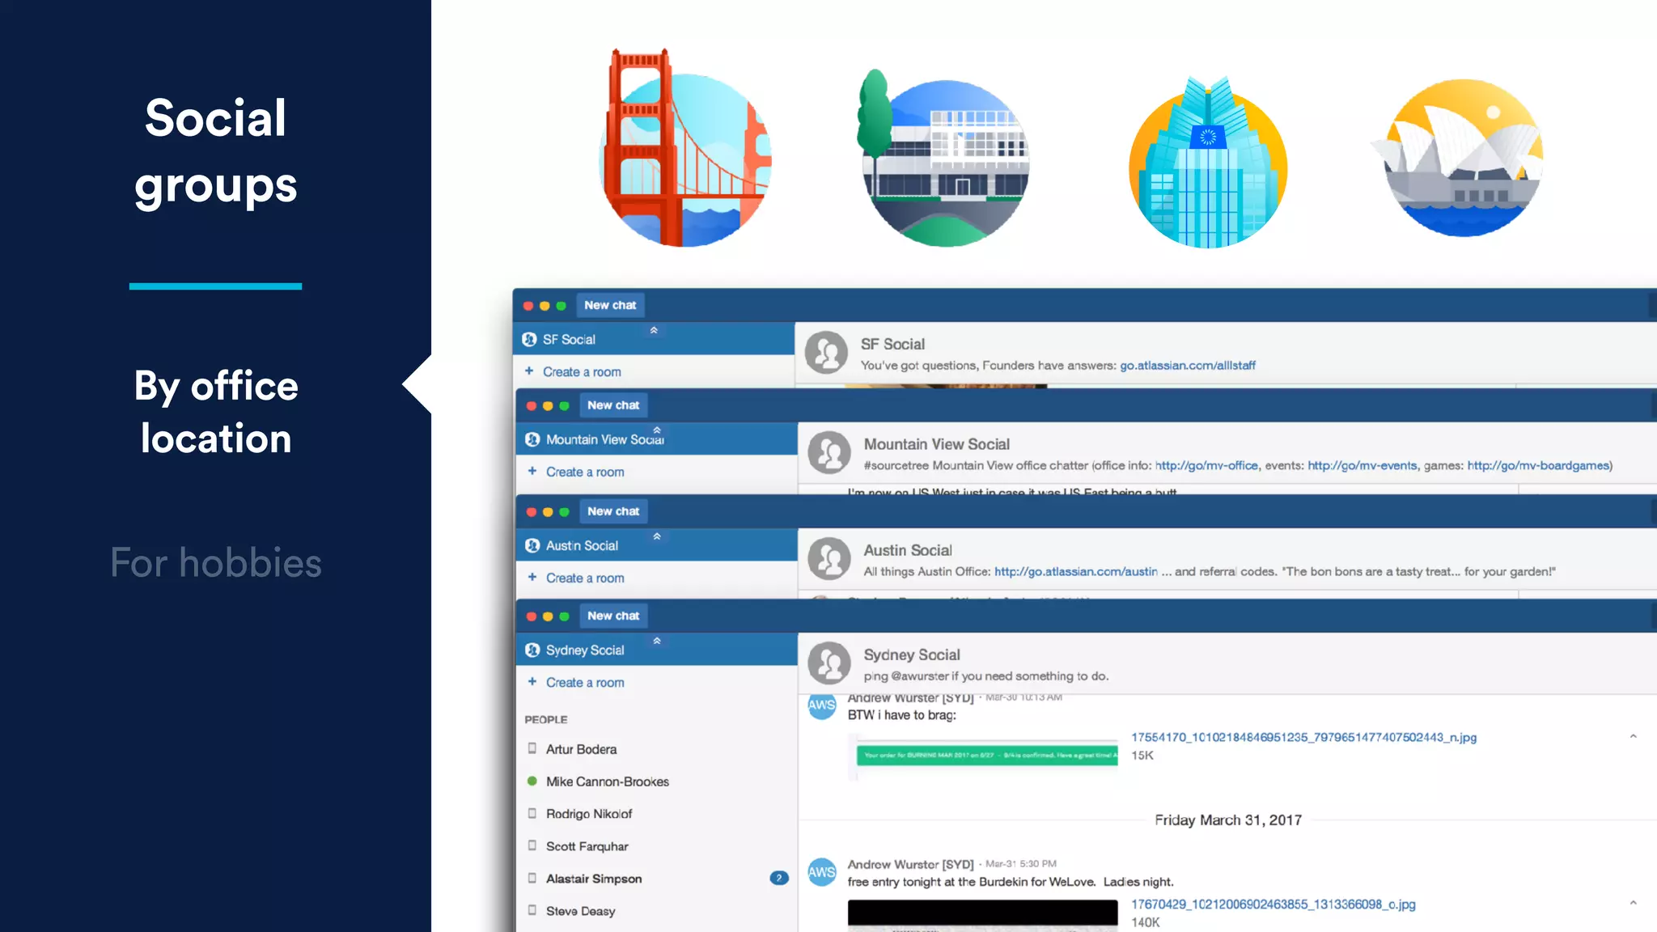The height and width of the screenshot is (932, 1657).
Task: Select Artur Bodera's status box in People list
Action: pyautogui.click(x=532, y=748)
